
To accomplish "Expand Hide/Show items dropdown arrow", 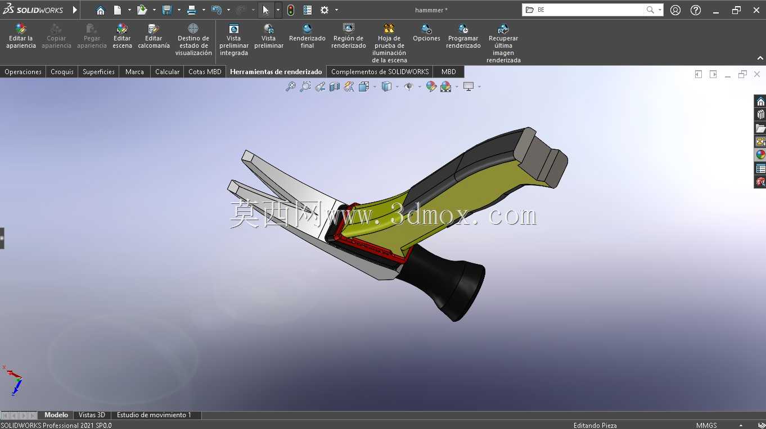I will coord(420,86).
